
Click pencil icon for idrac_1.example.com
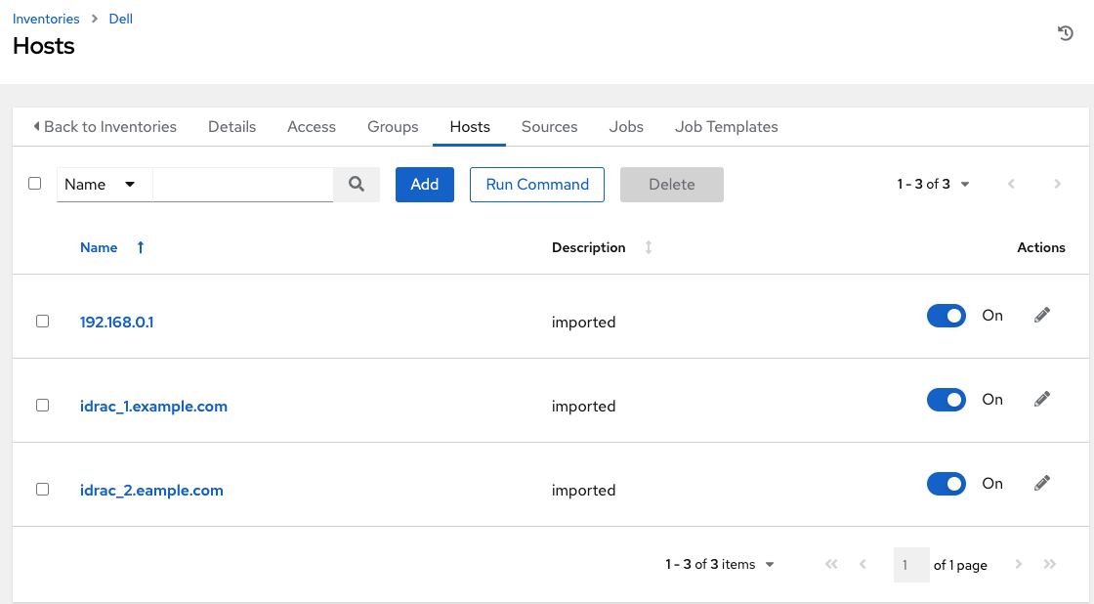[x=1042, y=400]
